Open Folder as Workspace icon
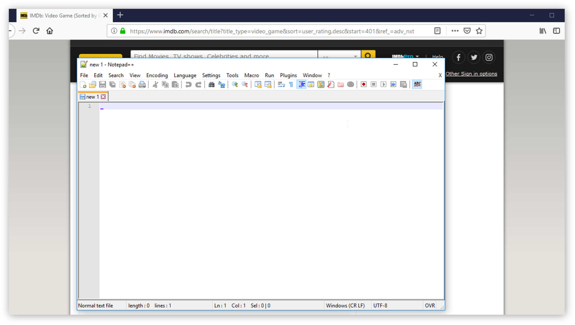The height and width of the screenshot is (325, 575). point(341,84)
